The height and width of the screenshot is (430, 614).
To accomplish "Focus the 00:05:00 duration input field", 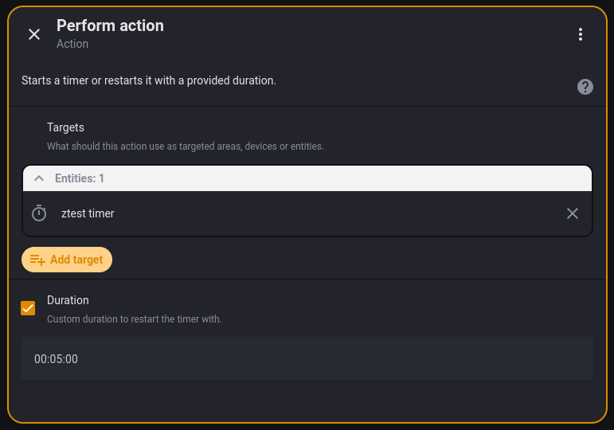I will coord(307,359).
